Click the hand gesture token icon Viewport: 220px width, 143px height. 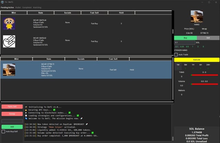click(9, 41)
